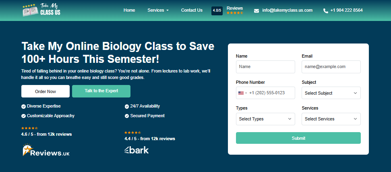The image size is (391, 172).
Task: Expand the Select Types dropdown
Action: click(x=265, y=119)
